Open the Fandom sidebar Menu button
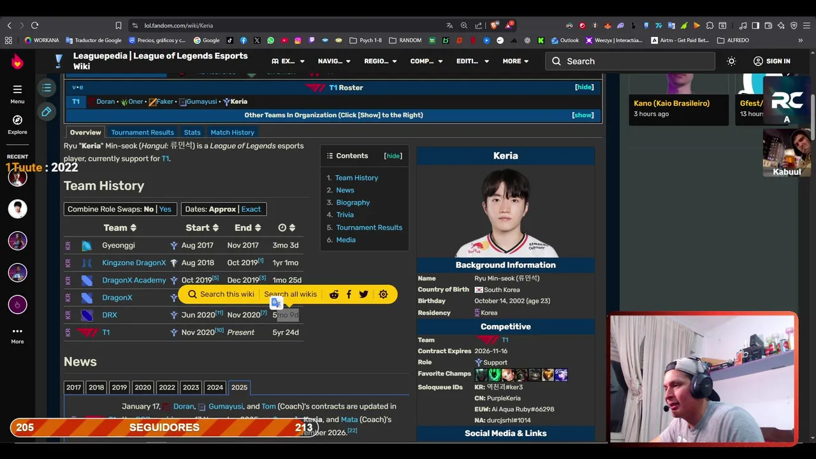 pos(17,94)
